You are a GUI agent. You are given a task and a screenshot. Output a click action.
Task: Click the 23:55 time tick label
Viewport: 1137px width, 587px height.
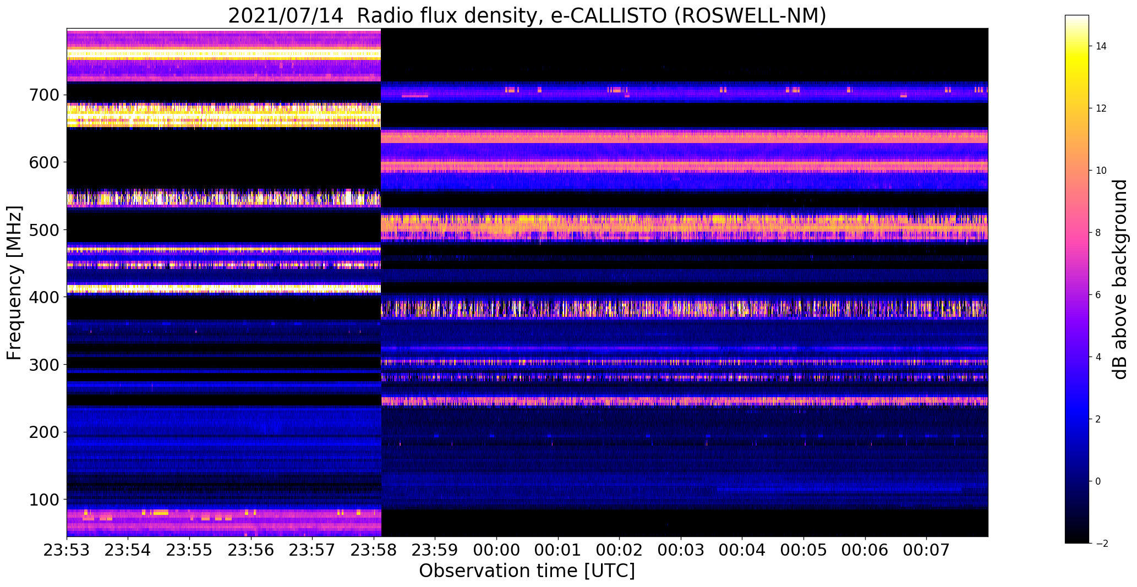(190, 550)
